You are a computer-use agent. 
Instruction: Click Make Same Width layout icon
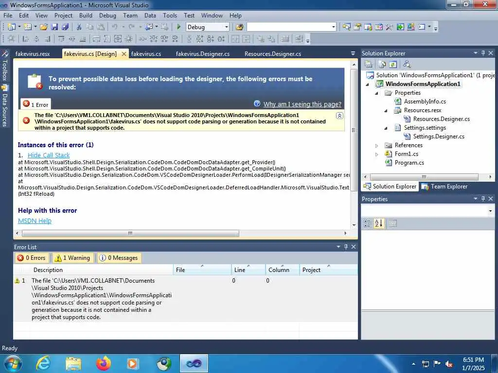(x=96, y=39)
